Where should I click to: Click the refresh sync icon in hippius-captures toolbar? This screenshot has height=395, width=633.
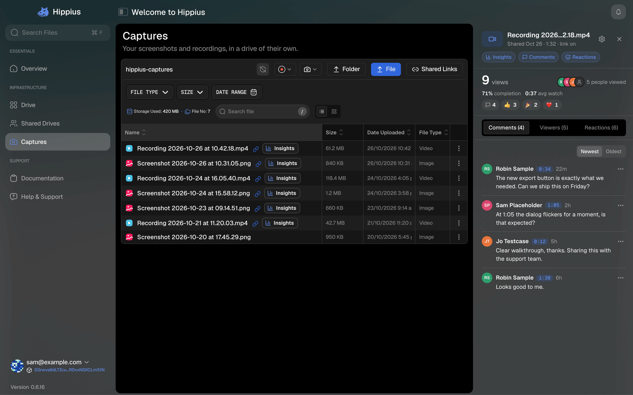click(263, 69)
